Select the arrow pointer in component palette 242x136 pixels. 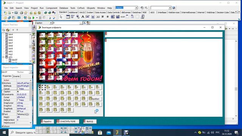click(x=61, y=17)
